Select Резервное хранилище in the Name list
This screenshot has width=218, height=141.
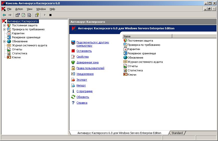[142, 53]
